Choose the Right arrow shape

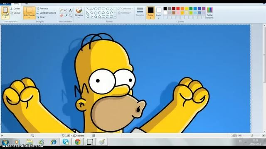point(103,13)
